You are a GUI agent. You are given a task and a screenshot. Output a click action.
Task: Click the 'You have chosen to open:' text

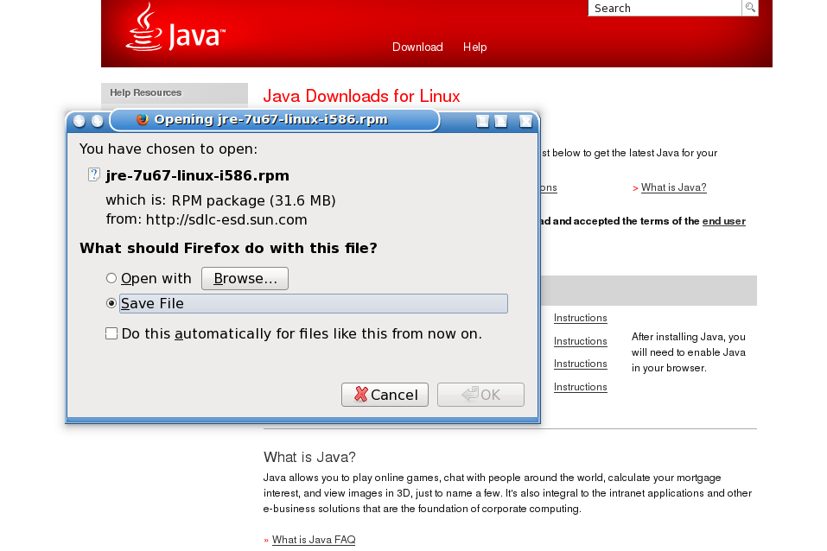169,149
